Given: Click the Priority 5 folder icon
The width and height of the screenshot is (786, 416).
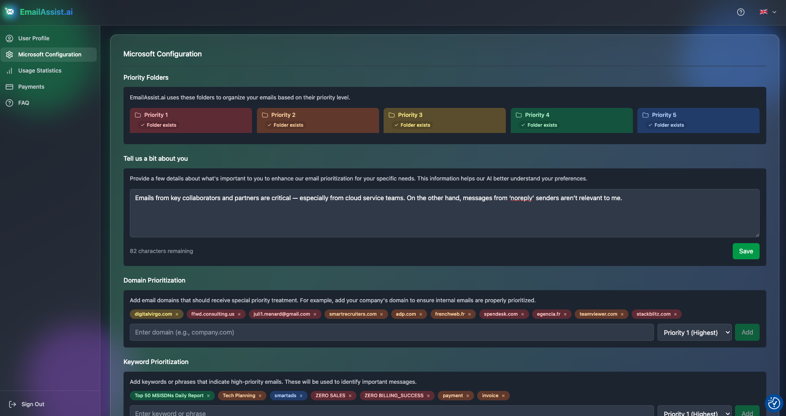Looking at the screenshot, I should point(645,115).
